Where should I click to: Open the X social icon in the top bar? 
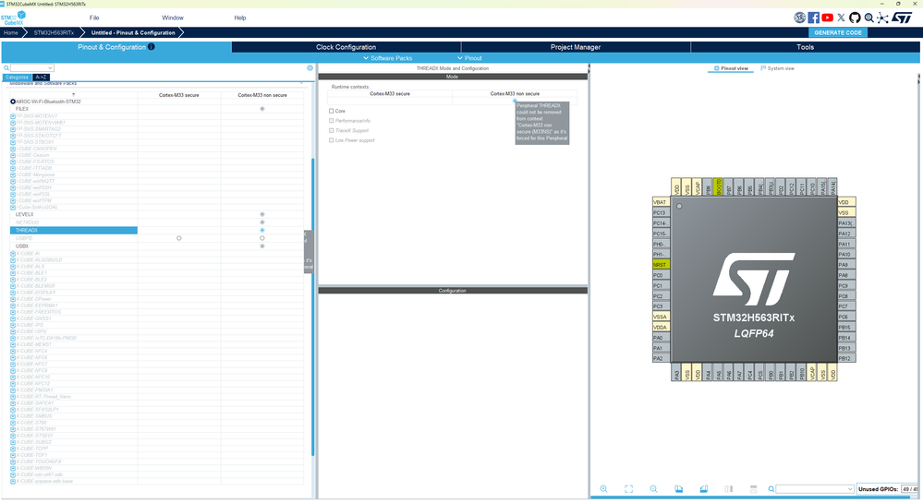pyautogui.click(x=841, y=18)
